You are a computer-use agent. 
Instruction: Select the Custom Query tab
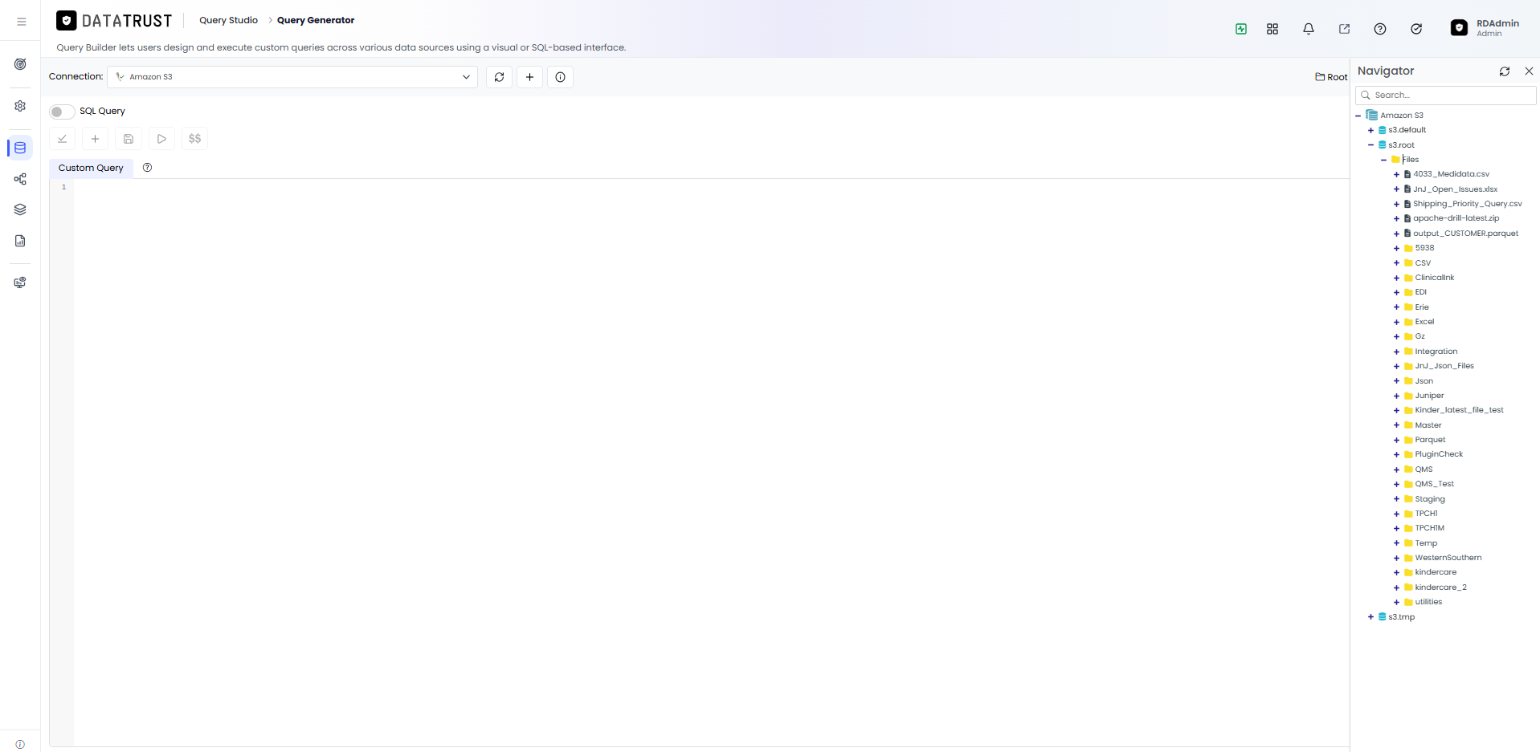coord(91,168)
